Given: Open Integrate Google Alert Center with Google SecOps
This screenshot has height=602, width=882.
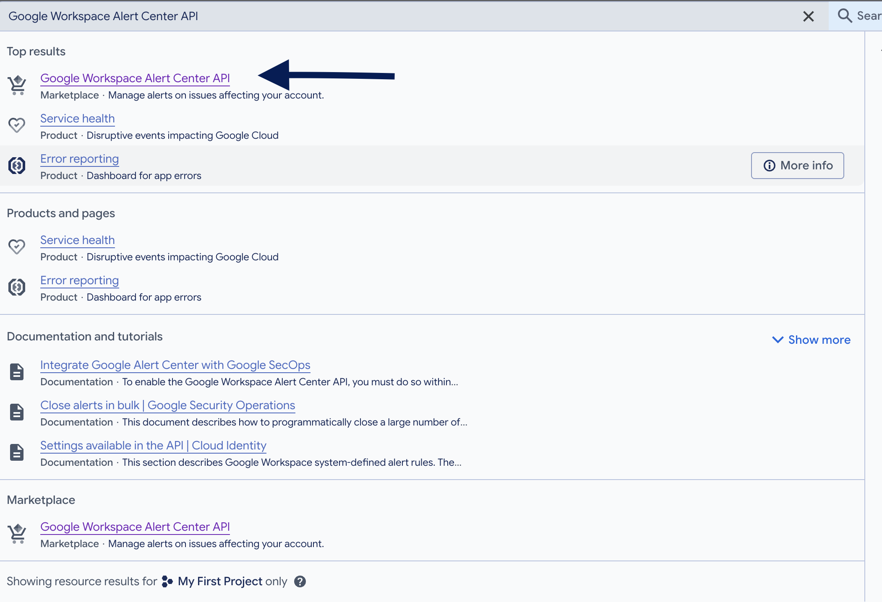Looking at the screenshot, I should click(x=175, y=365).
